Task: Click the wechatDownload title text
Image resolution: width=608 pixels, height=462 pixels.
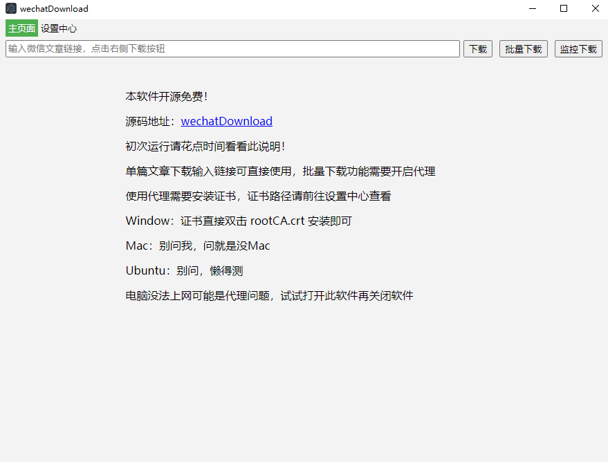Action: (x=54, y=8)
